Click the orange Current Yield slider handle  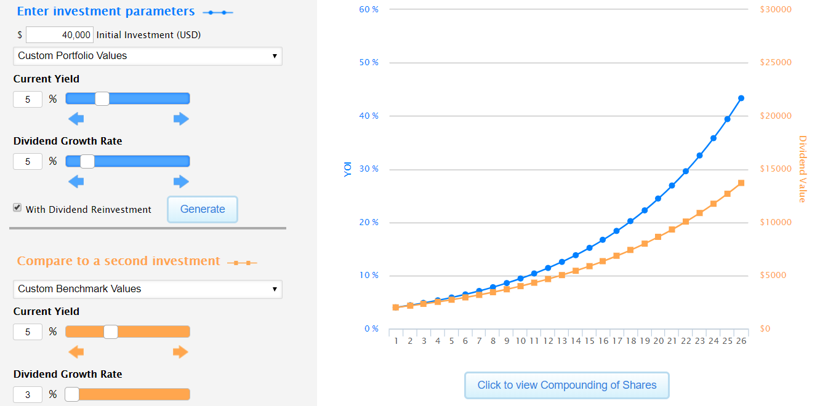pyautogui.click(x=111, y=332)
